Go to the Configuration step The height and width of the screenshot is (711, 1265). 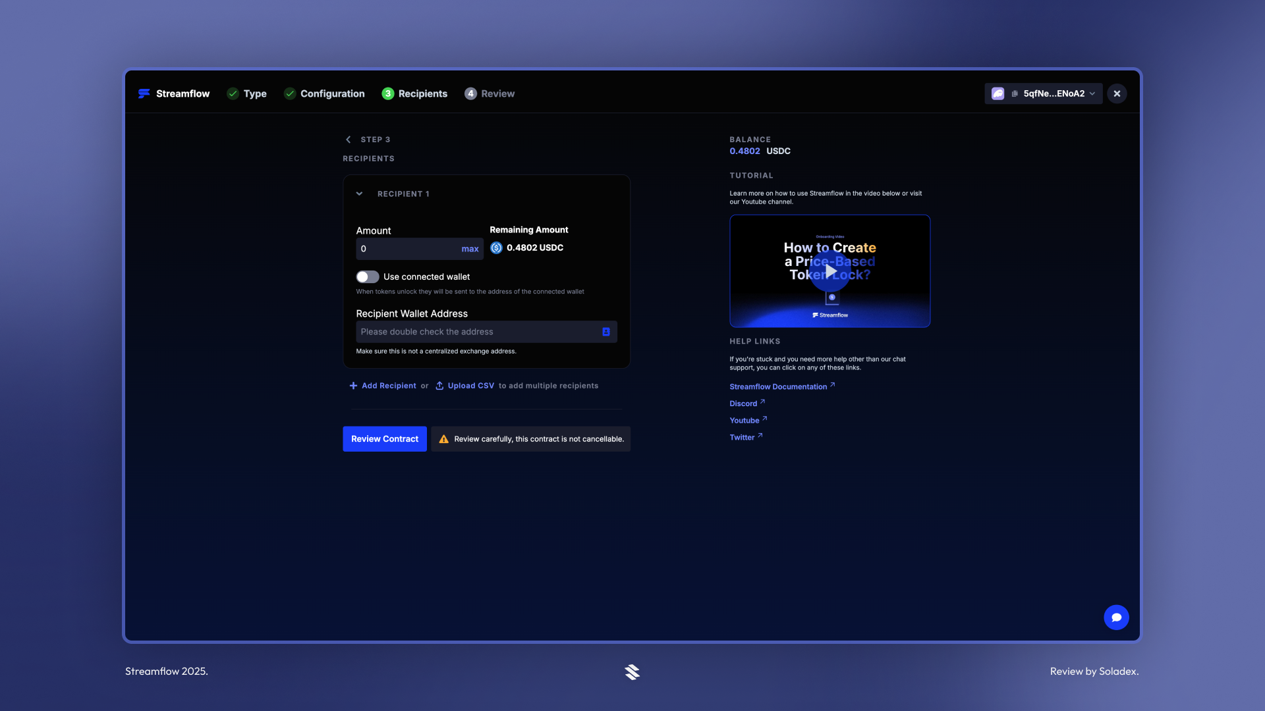pyautogui.click(x=324, y=93)
